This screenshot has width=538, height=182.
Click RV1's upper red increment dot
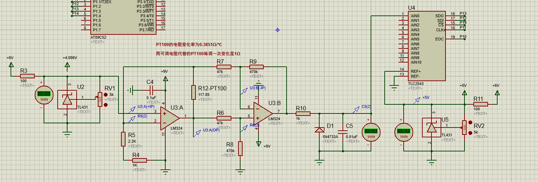pyautogui.click(x=106, y=95)
